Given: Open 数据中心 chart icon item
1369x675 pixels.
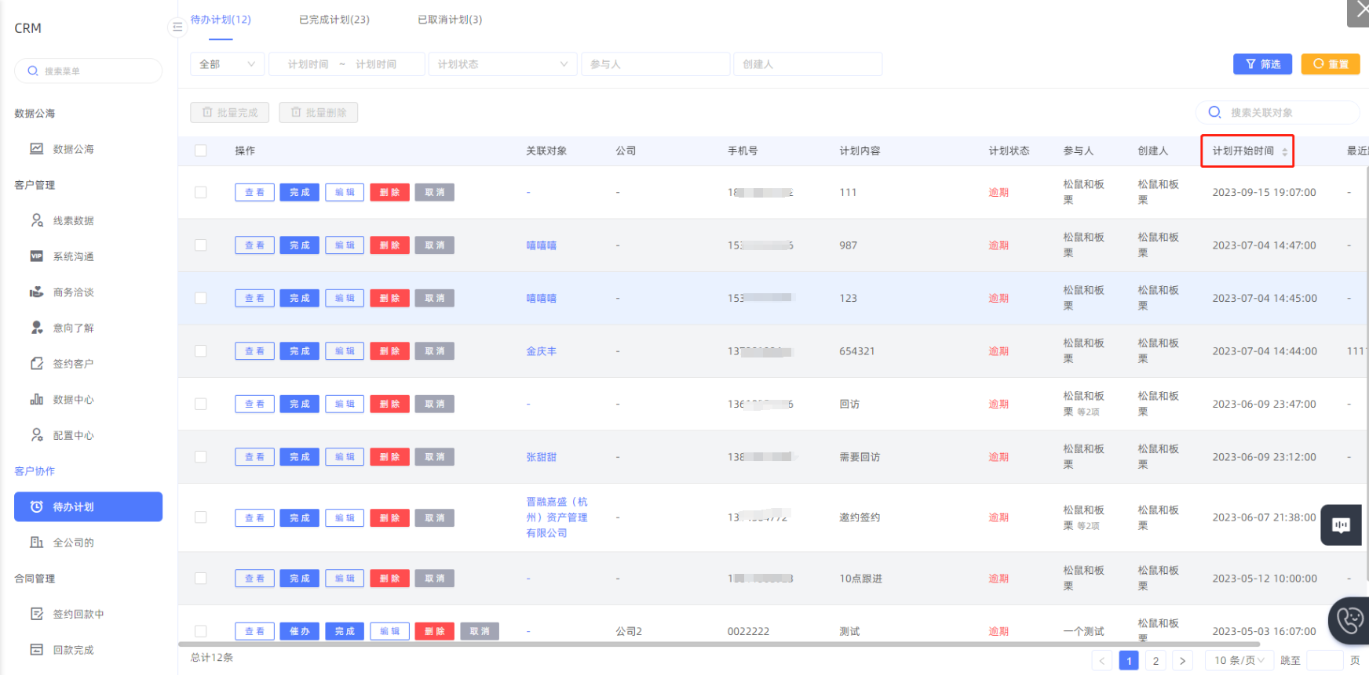Looking at the screenshot, I should point(37,400).
